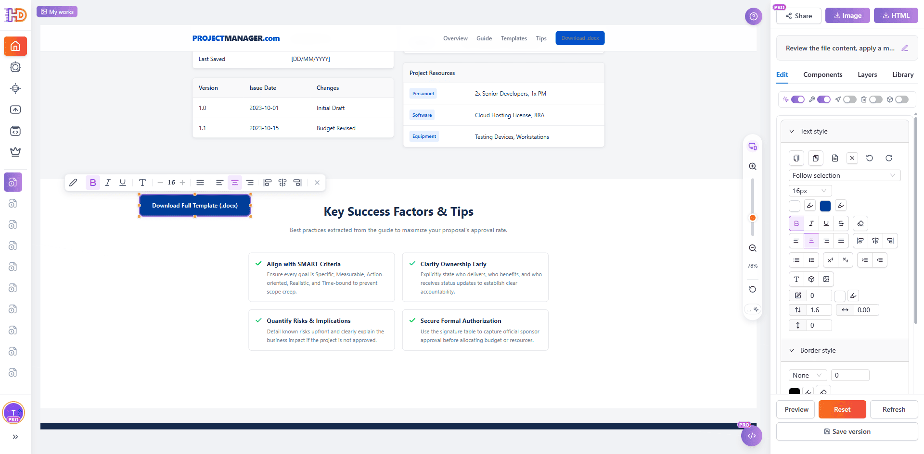This screenshot has width=924, height=454.
Task: Expand the left sidebar with double chevron
Action: [15, 437]
